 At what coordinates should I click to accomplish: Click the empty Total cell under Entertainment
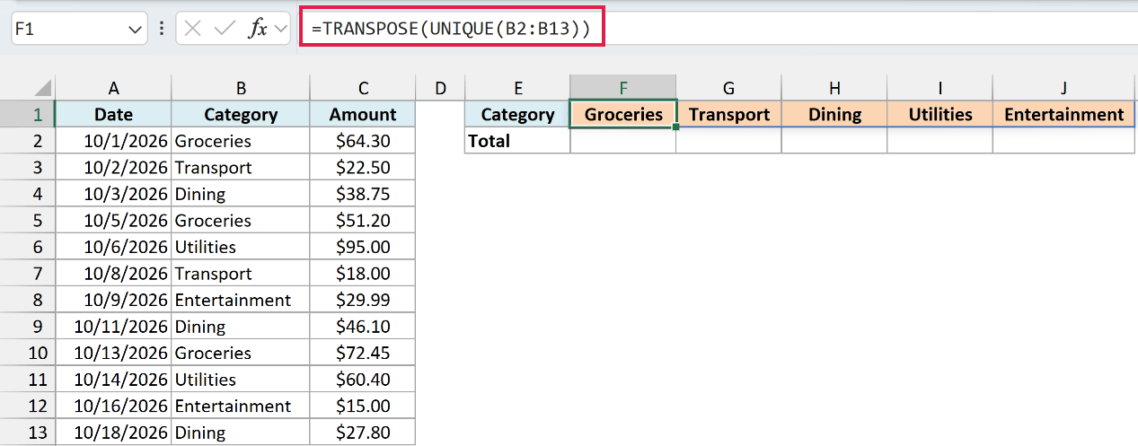click(x=1063, y=141)
